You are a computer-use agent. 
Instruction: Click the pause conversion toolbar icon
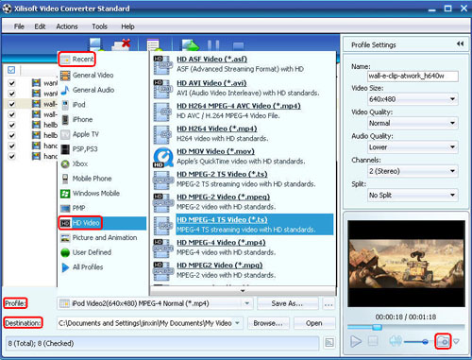[213, 45]
